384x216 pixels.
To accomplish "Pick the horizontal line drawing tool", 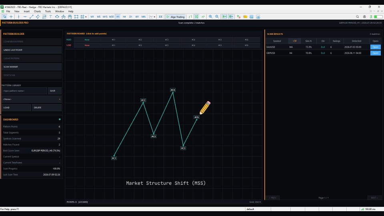I will click(x=25, y=17).
